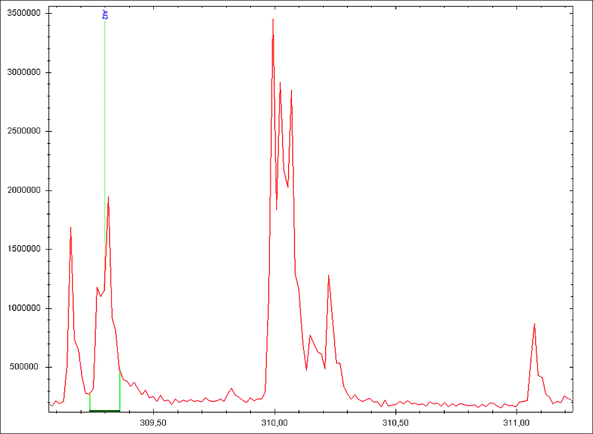The width and height of the screenshot is (593, 434).
Task: Click the peak apex near 1280000 right of 310,00
Action: pyautogui.click(x=328, y=276)
